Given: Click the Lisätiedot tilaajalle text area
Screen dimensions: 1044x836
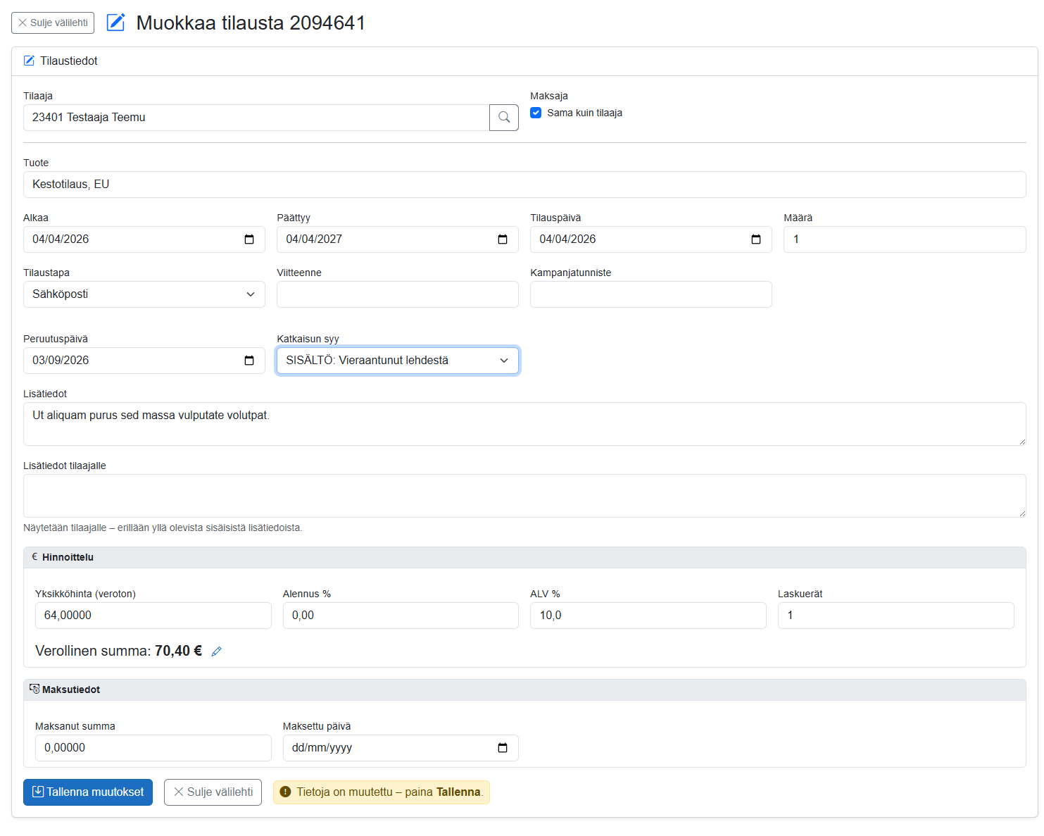Looking at the screenshot, I should (x=524, y=496).
